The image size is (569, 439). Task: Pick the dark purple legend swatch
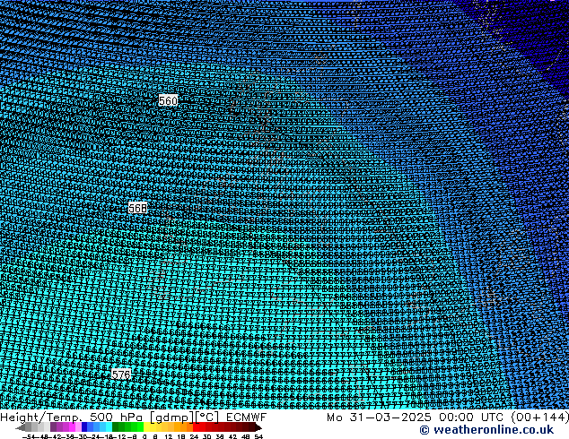coord(53,426)
